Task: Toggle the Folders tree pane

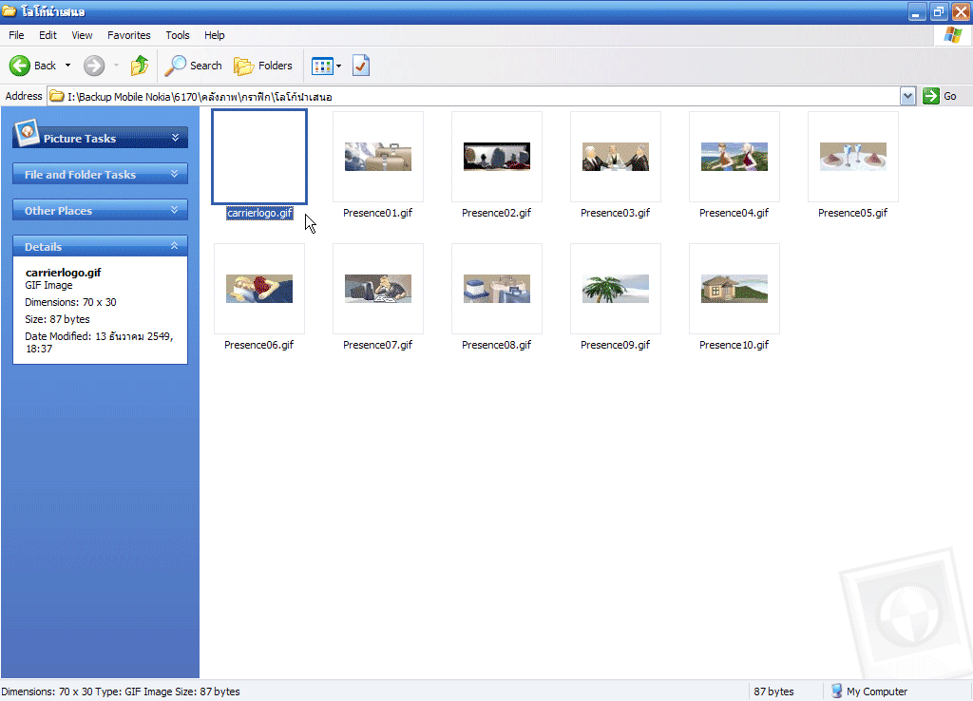Action: coord(262,66)
